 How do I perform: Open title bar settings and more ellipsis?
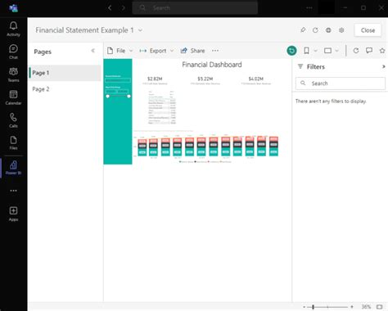pyautogui.click(x=309, y=8)
